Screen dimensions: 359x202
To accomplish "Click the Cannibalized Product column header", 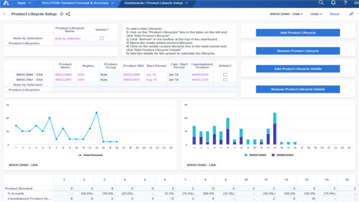I will [202, 66].
